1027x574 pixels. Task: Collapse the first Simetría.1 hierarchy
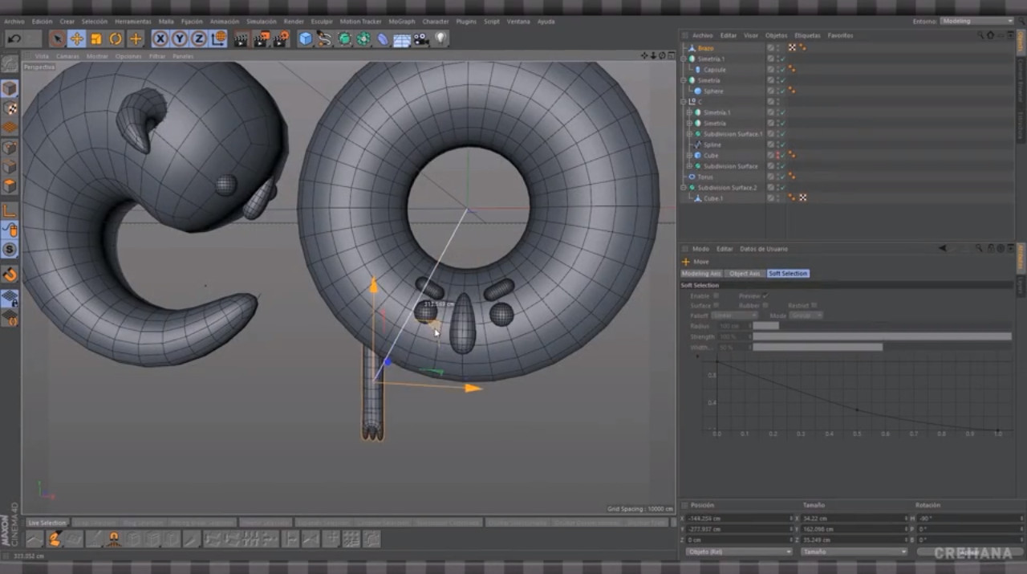[683, 59]
